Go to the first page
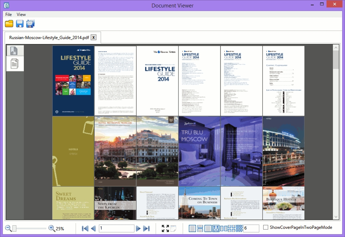The image size is (345, 237). point(85,228)
